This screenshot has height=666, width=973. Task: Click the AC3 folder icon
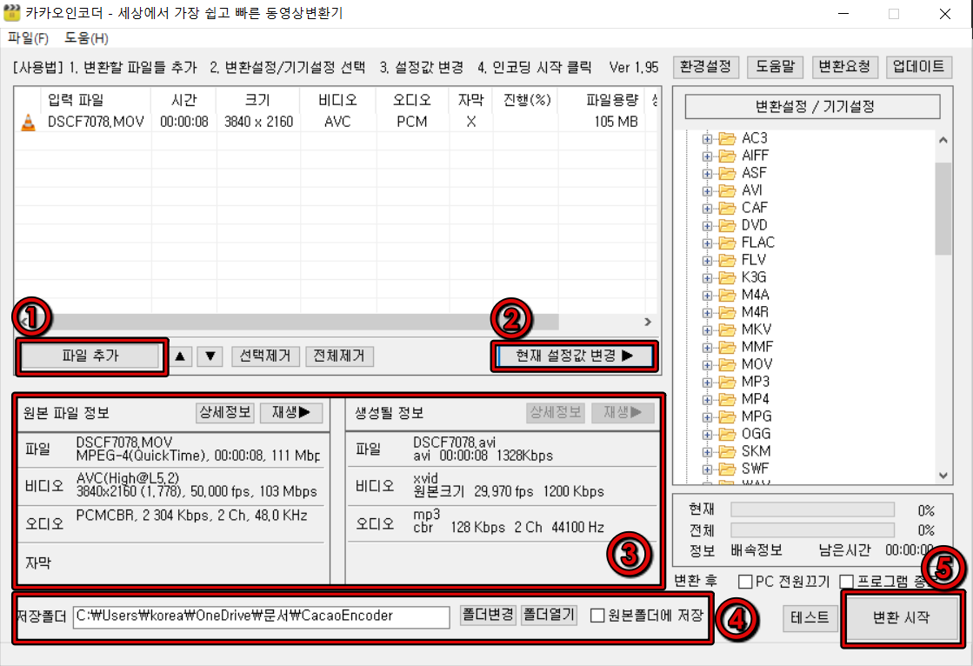[x=727, y=137]
